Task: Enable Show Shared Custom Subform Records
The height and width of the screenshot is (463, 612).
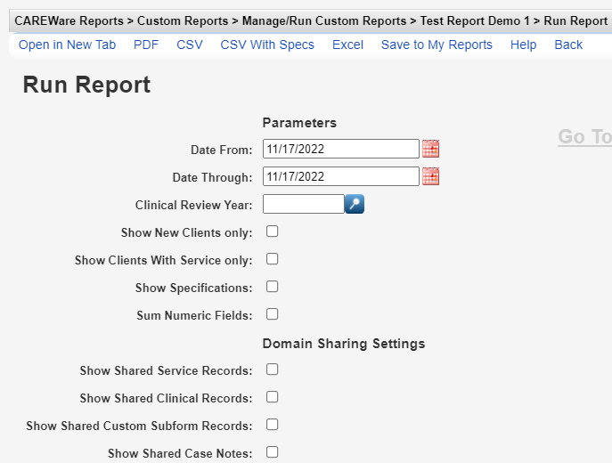Action: (273, 425)
